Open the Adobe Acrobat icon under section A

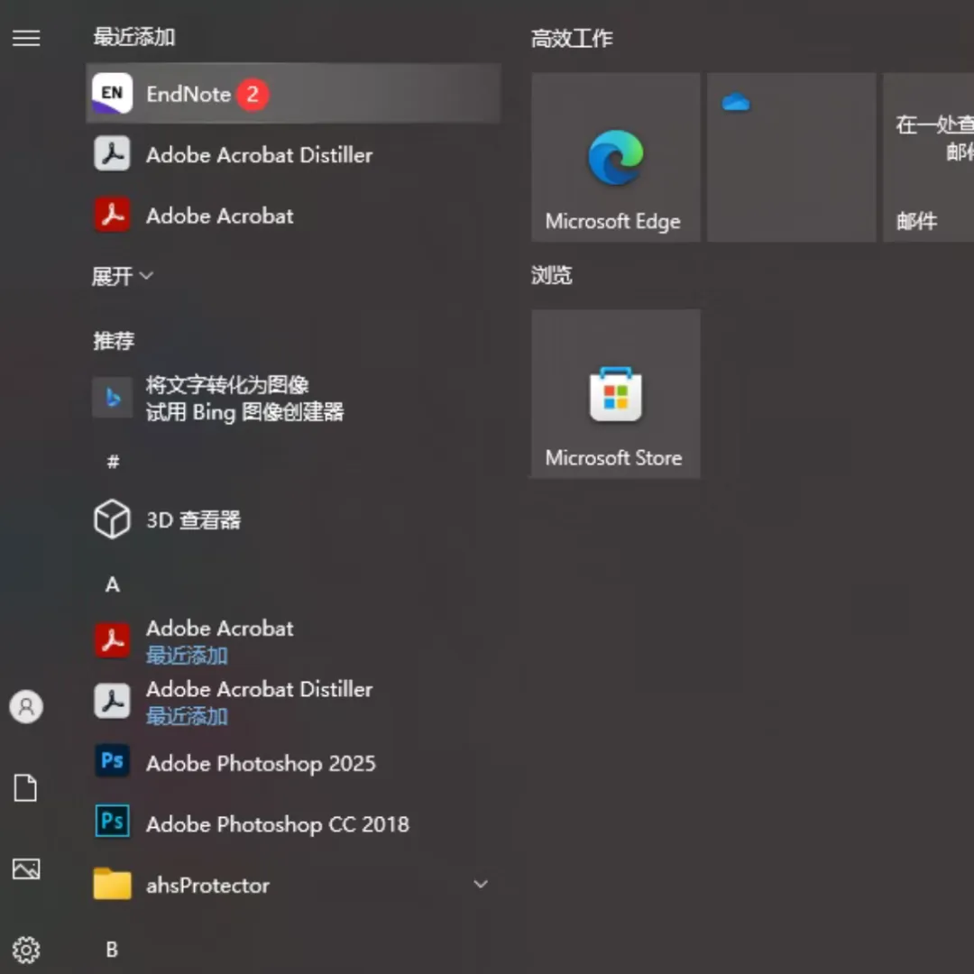[x=113, y=639]
